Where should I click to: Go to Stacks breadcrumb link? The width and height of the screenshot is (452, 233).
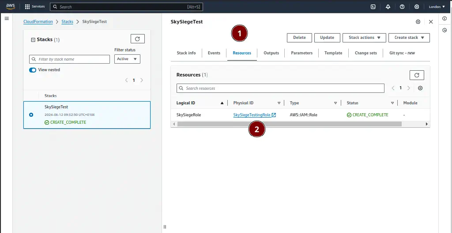pos(67,22)
